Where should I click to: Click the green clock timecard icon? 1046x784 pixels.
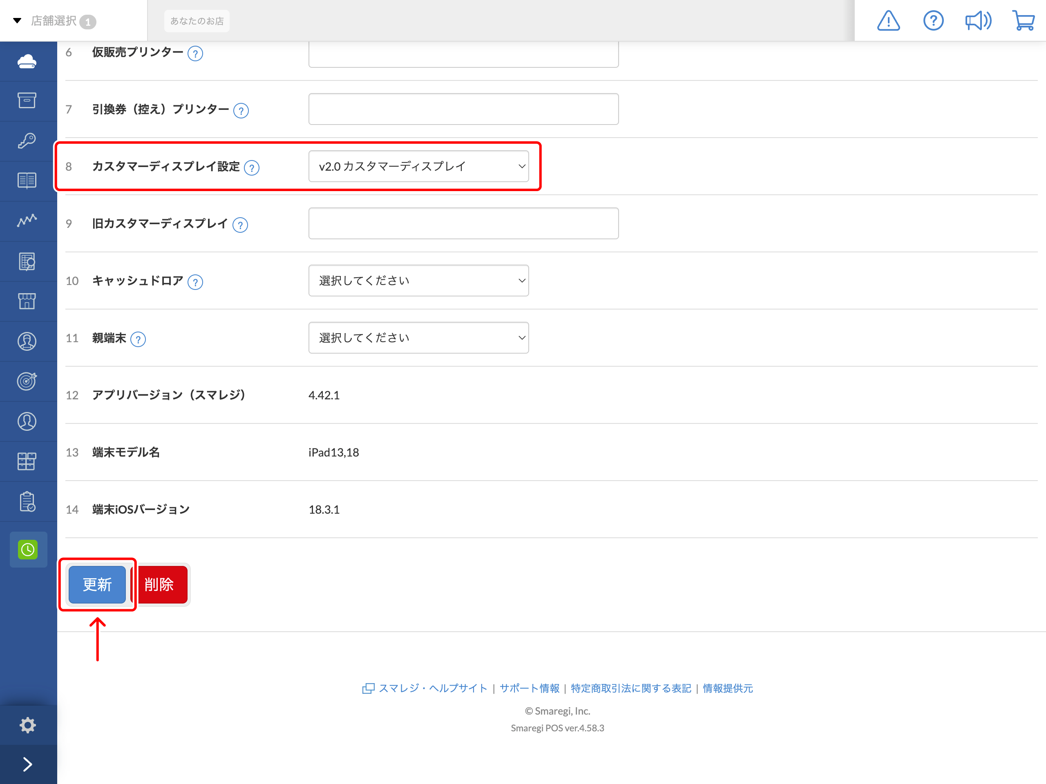[x=28, y=549]
